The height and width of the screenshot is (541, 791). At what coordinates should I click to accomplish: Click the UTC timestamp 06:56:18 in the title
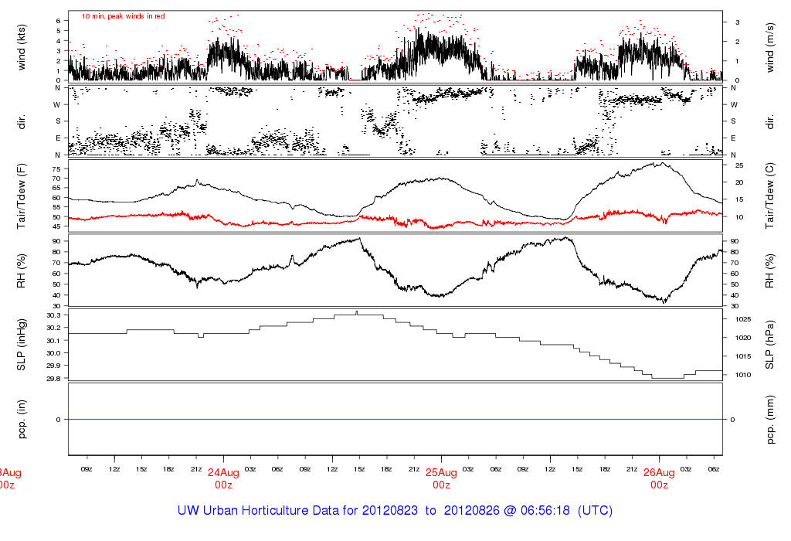coord(539,511)
